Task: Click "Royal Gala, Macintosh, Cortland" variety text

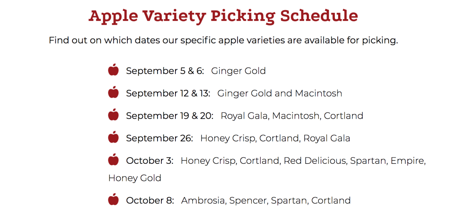Action: point(292,116)
